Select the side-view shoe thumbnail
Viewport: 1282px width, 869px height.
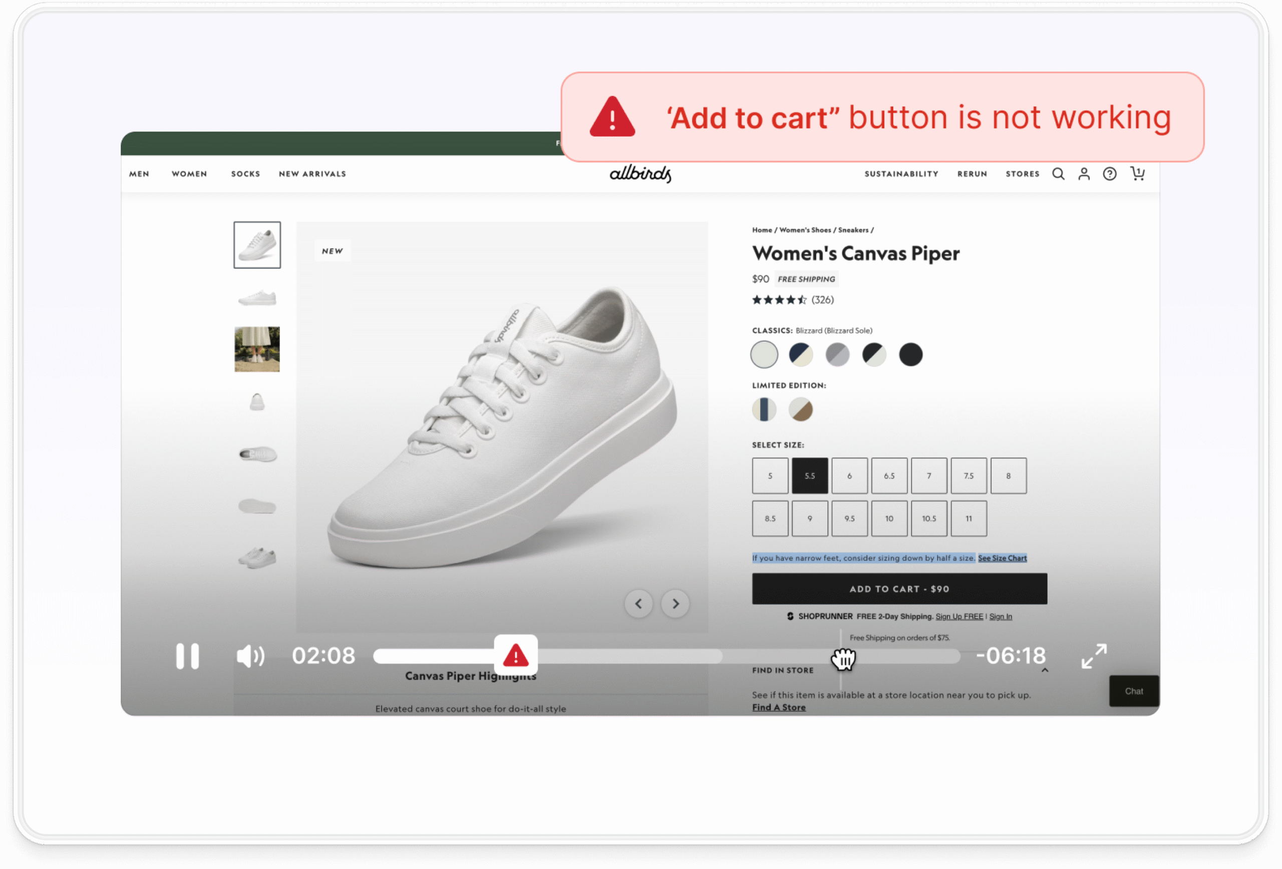point(257,298)
